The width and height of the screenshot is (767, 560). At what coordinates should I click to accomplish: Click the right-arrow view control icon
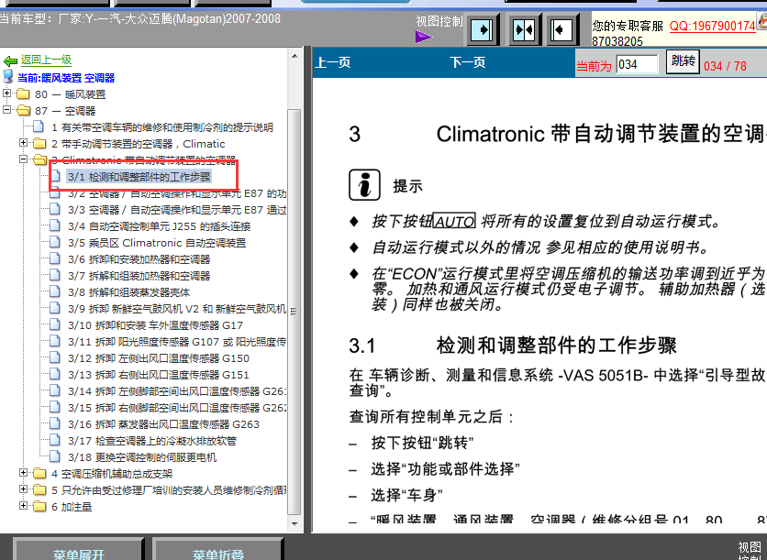tap(484, 30)
